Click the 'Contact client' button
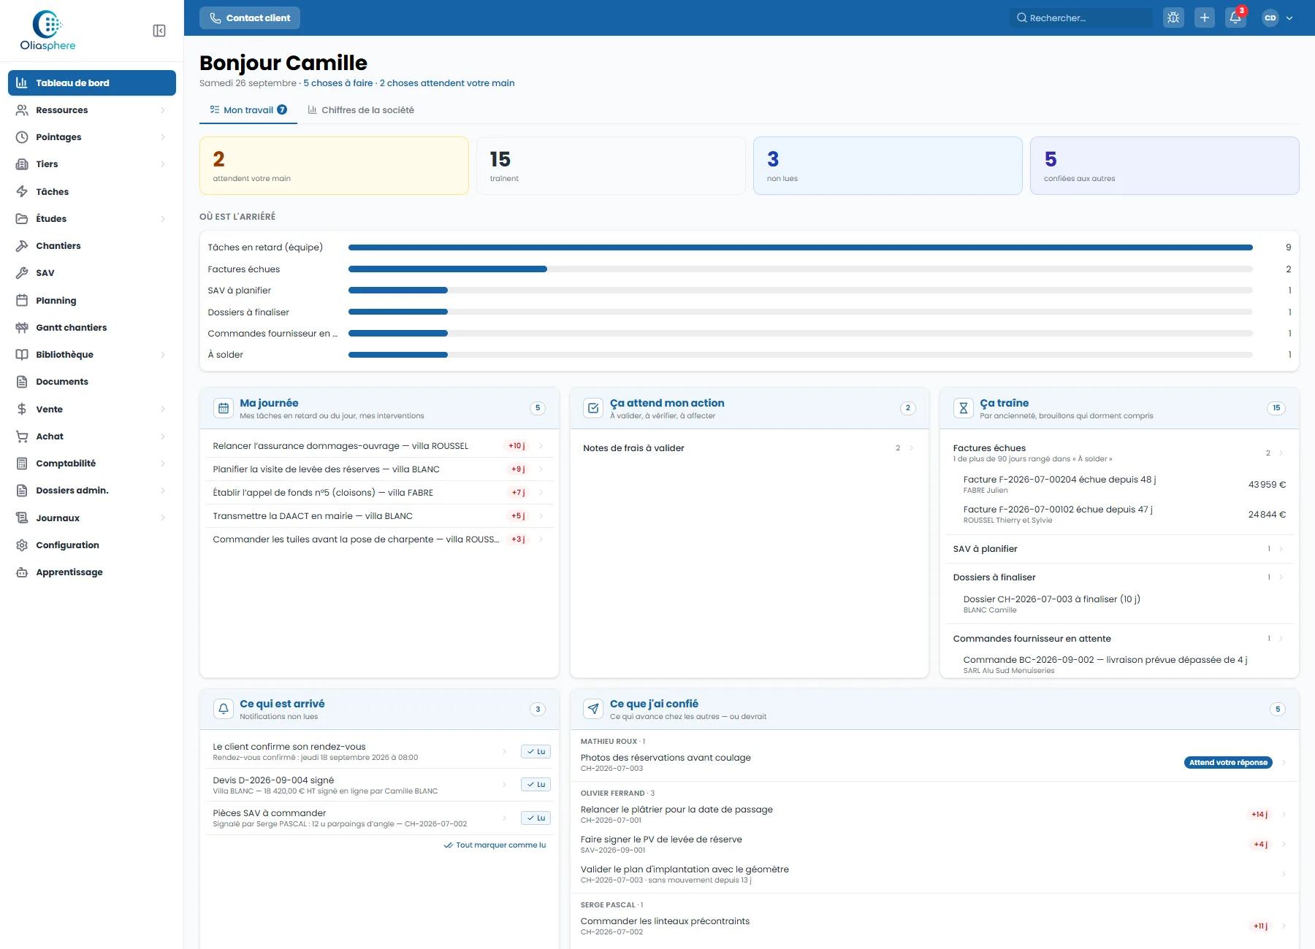 coord(250,18)
